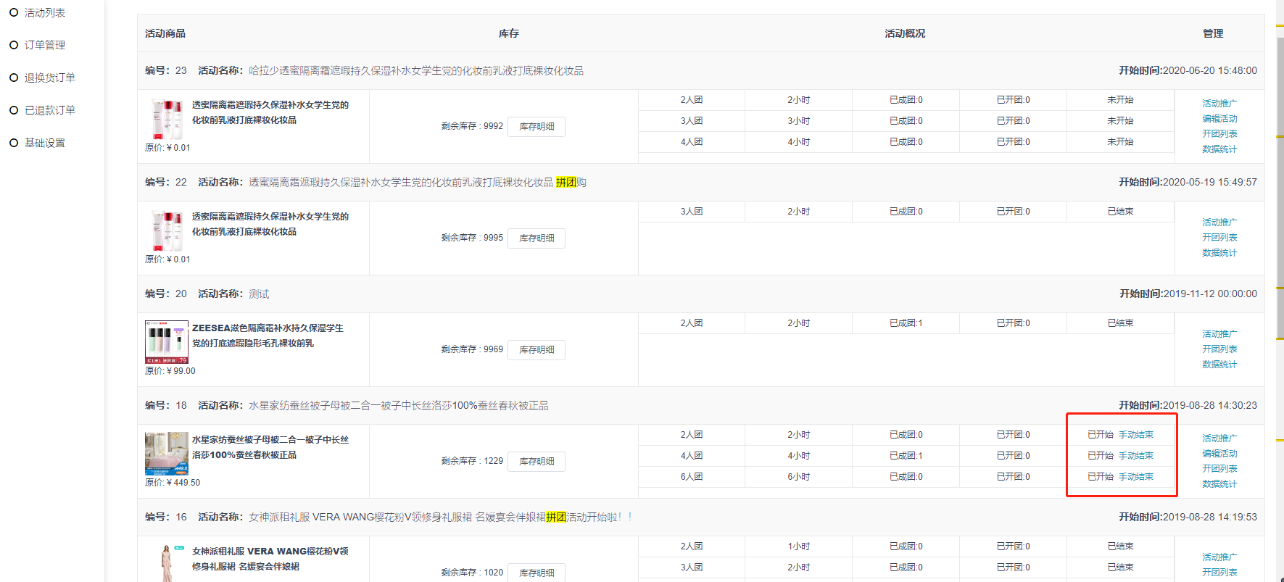This screenshot has height=582, width=1284.
Task: Open 活动推广 for activity 22
Action: pos(1219,222)
